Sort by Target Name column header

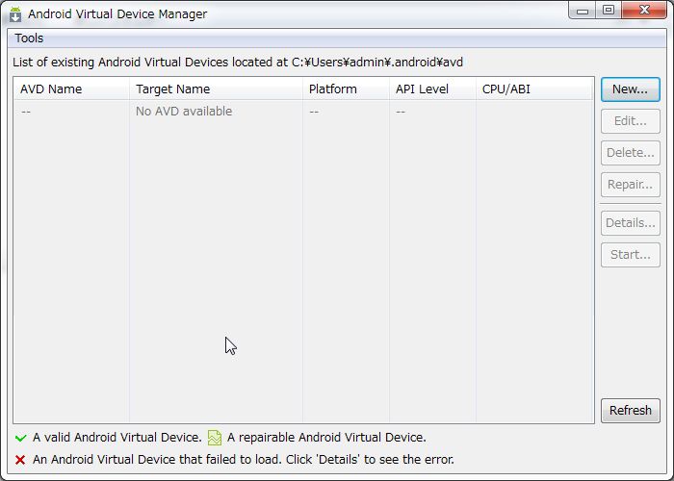(x=216, y=89)
